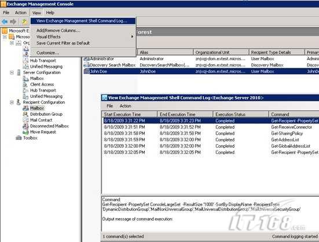Choose Save Current Filter as Default
Image resolution: width=319 pixels, height=242 pixels.
[63, 43]
